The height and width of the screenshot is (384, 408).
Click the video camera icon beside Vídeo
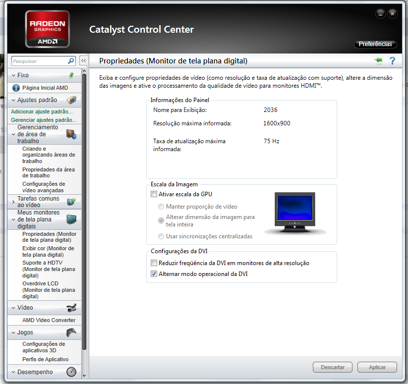tap(71, 308)
